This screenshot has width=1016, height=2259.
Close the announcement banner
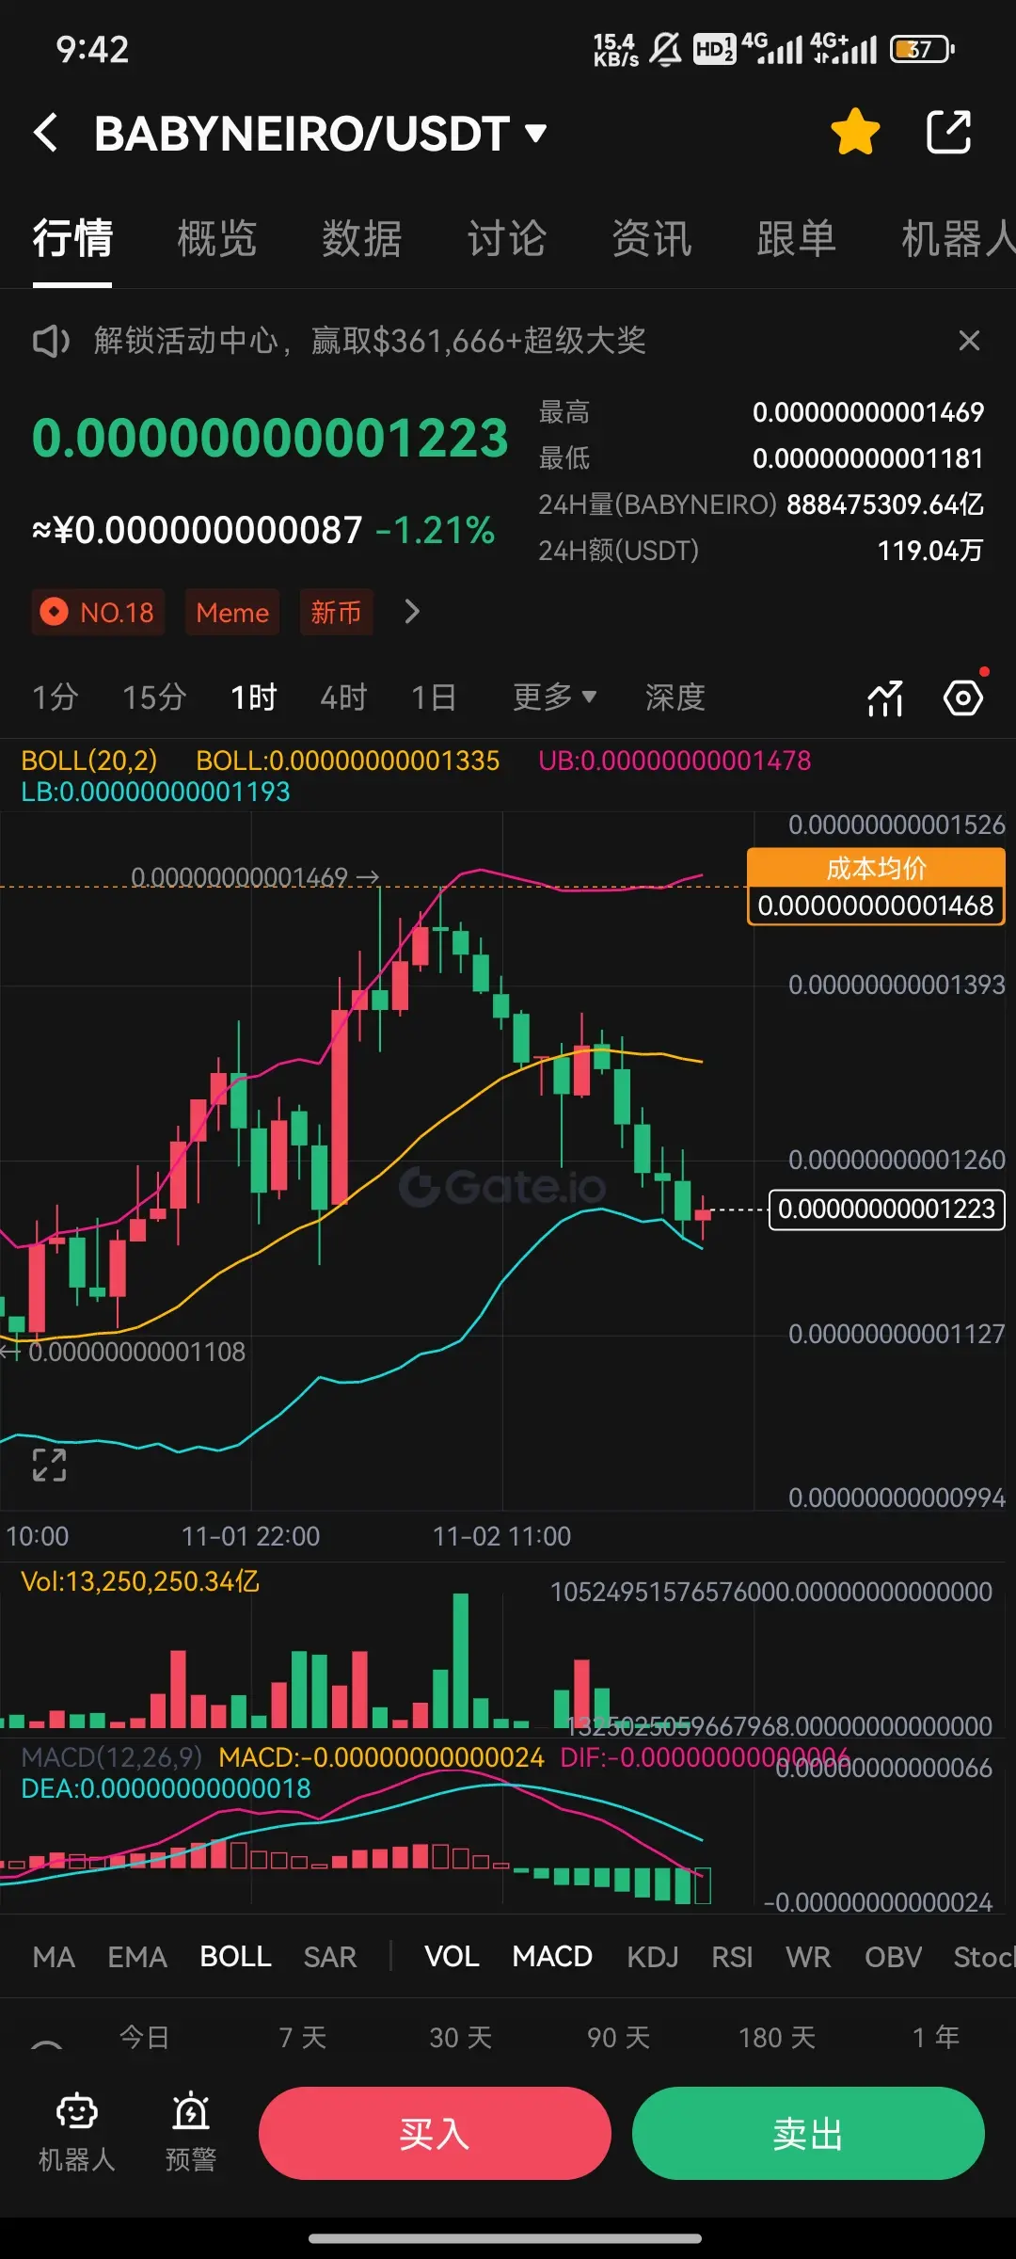tap(969, 340)
